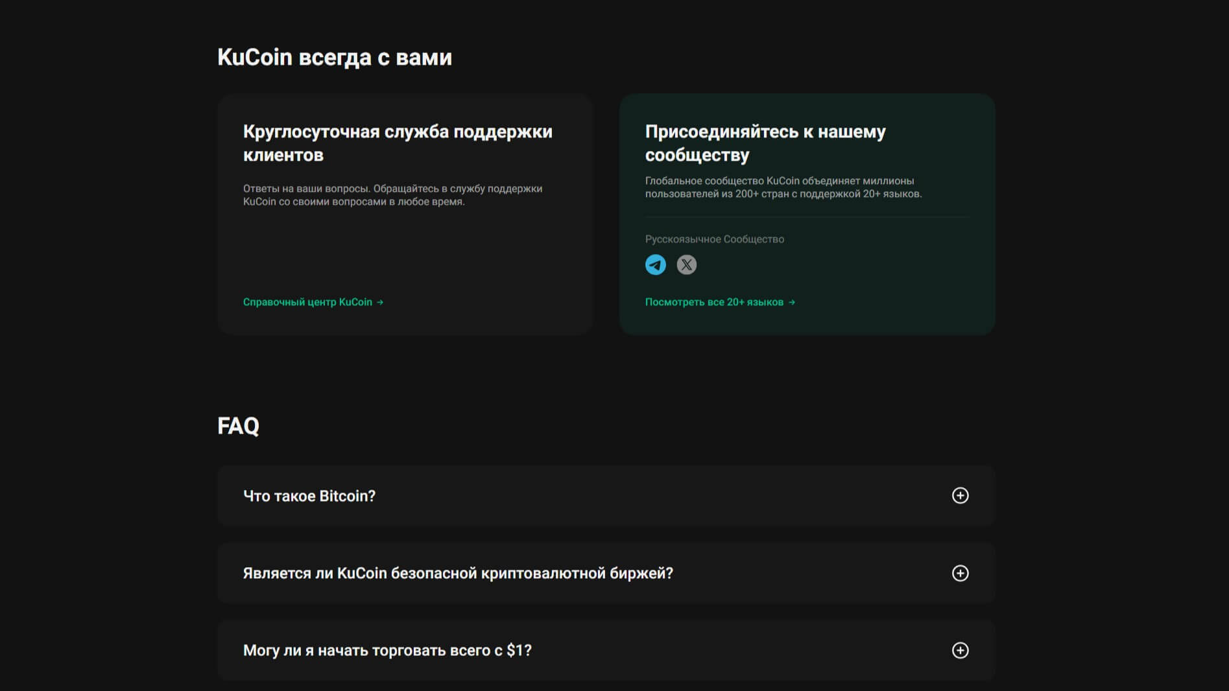
Task: Open the X (Twitter) community icon
Action: point(686,264)
